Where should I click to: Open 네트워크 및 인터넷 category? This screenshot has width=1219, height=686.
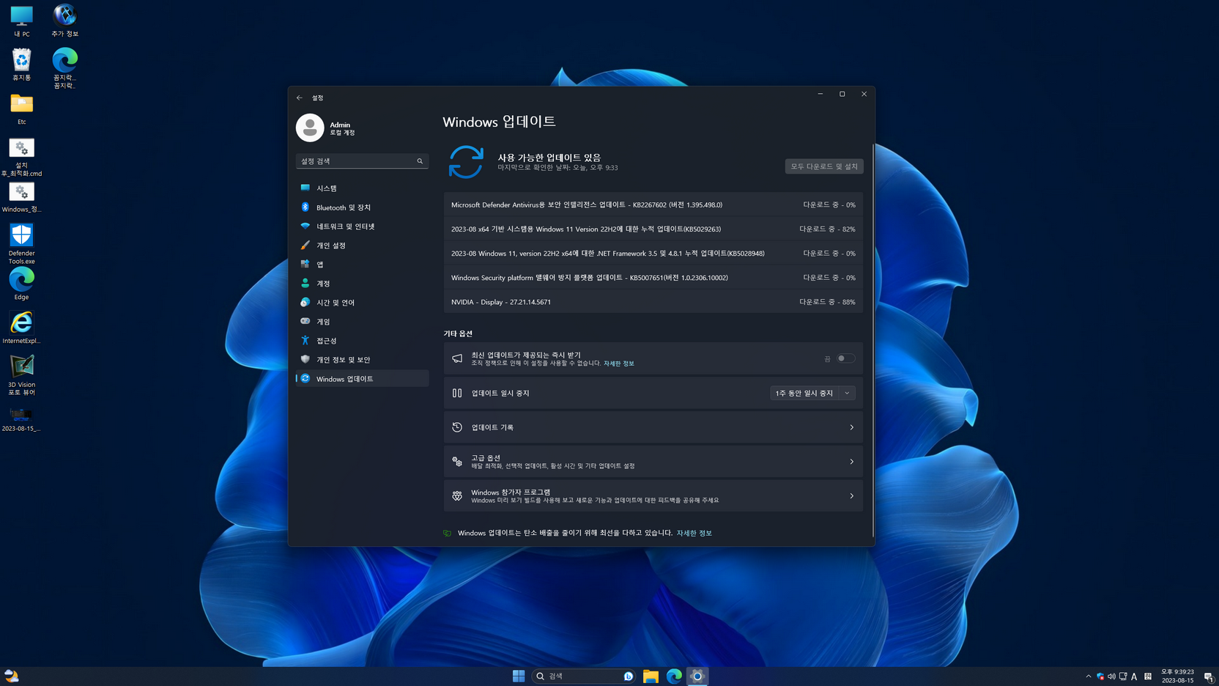[362, 226]
